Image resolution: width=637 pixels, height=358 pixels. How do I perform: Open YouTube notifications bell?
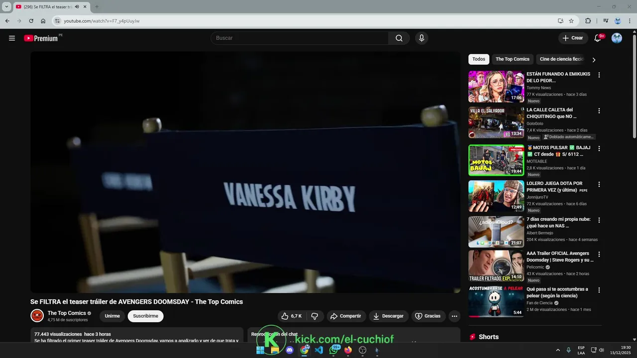(x=598, y=38)
